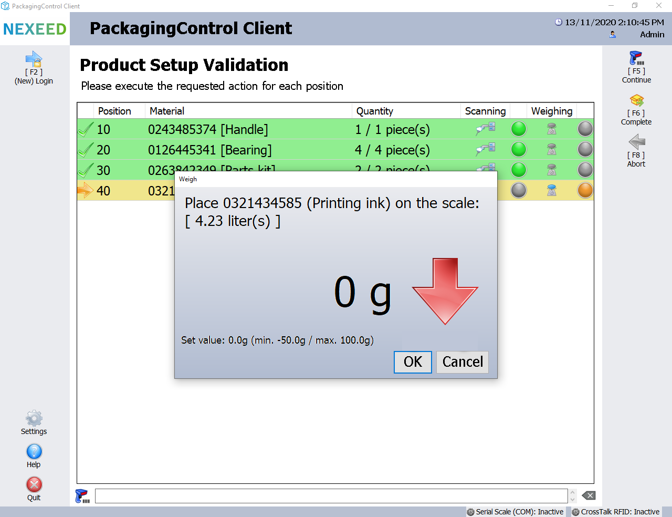Click the red Quit icon
Viewport: 672px width, 517px height.
pos(34,485)
